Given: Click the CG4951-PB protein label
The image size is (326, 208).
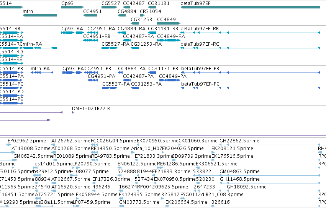Looking at the screenshot, I should [98, 68].
